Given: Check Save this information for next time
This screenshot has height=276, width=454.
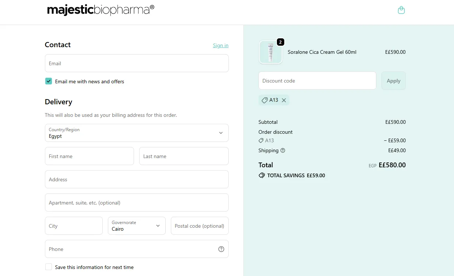Looking at the screenshot, I should point(49,267).
